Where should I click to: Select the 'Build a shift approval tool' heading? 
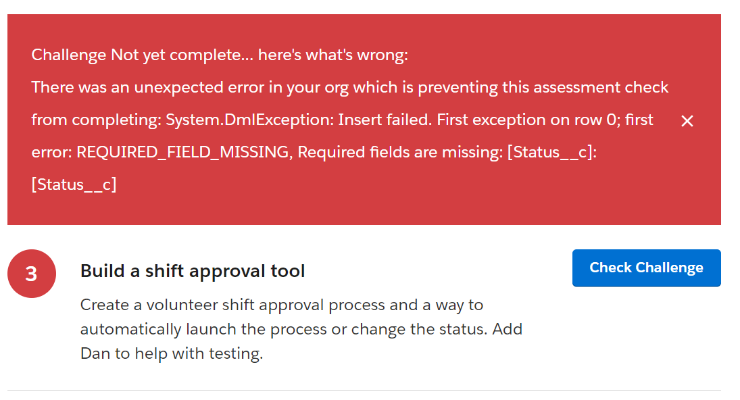[193, 271]
